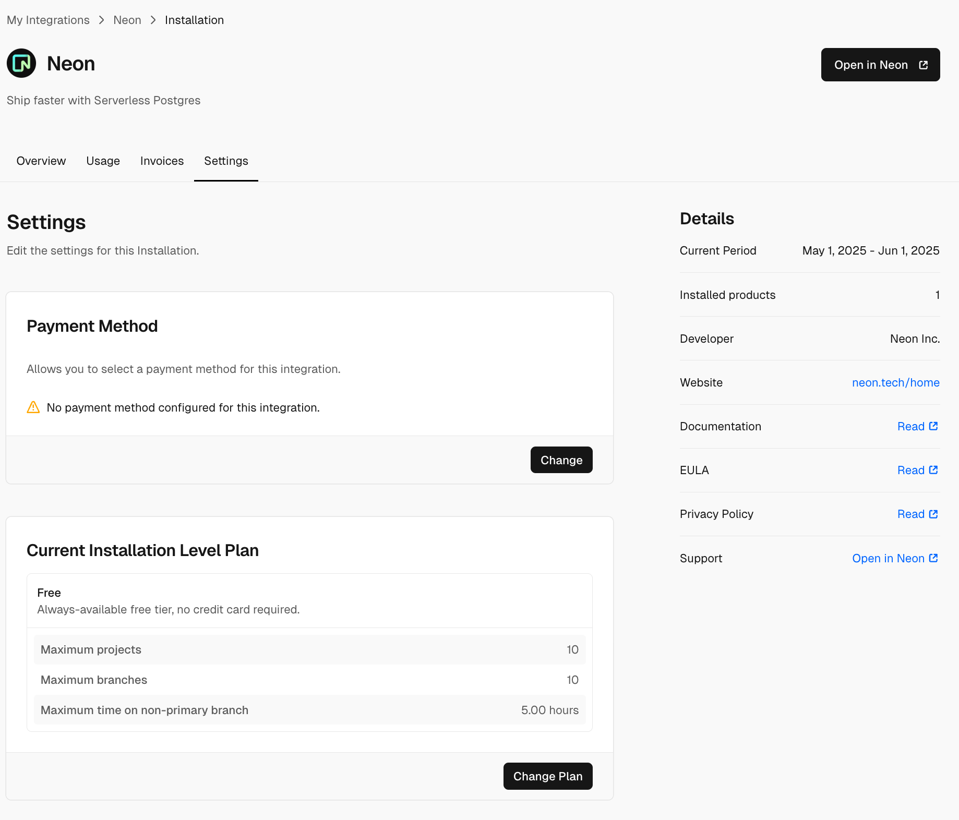Image resolution: width=959 pixels, height=820 pixels.
Task: Open Support in Neon link
Action: click(895, 558)
